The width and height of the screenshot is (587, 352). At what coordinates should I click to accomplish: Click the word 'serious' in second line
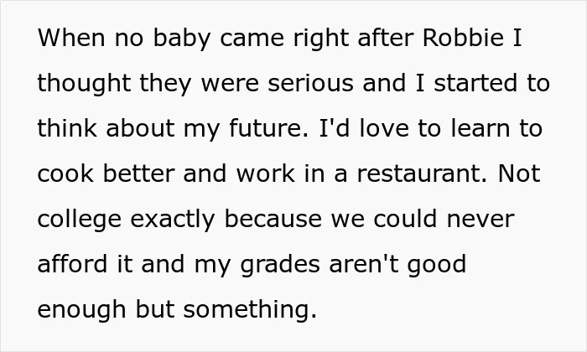pos(310,83)
